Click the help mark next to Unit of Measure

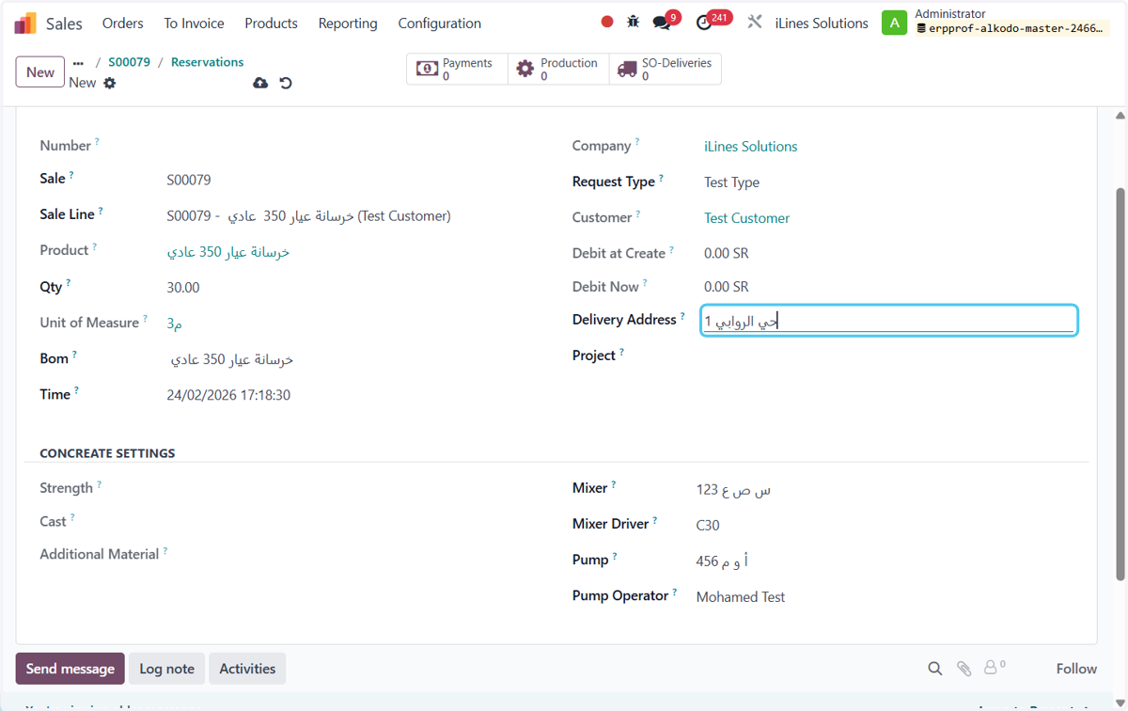[x=145, y=319]
